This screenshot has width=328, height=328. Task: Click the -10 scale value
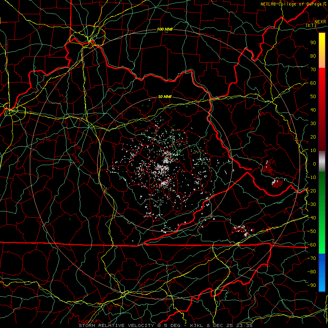[x=312, y=177]
